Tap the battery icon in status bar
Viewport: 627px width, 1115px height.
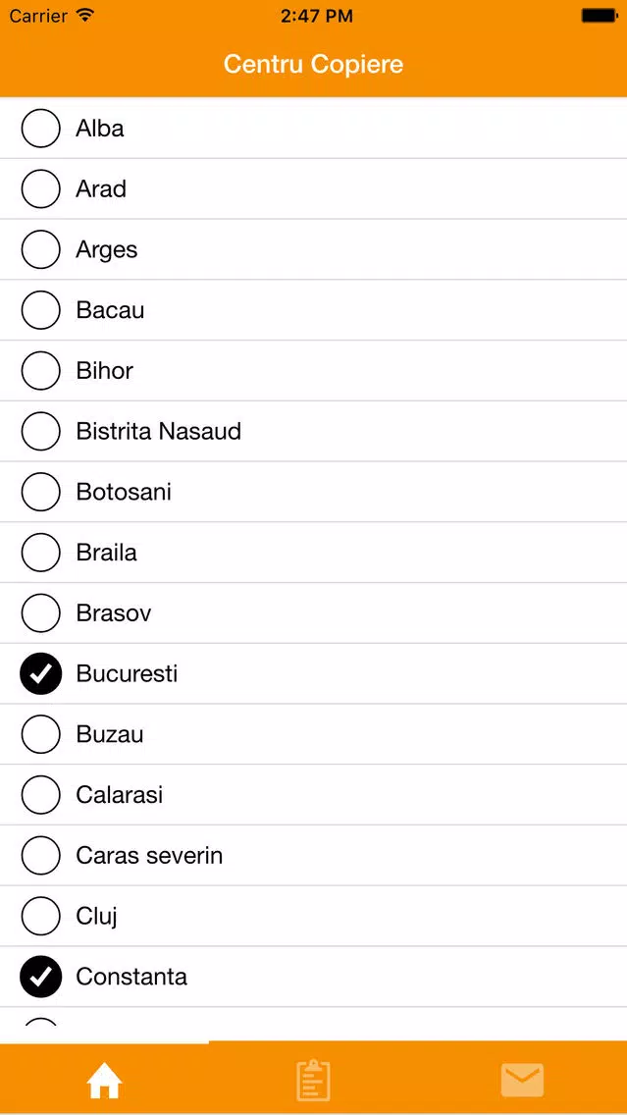pyautogui.click(x=599, y=16)
